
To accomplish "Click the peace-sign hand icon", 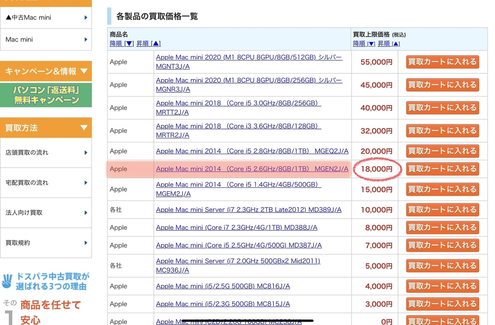I will [7, 281].
